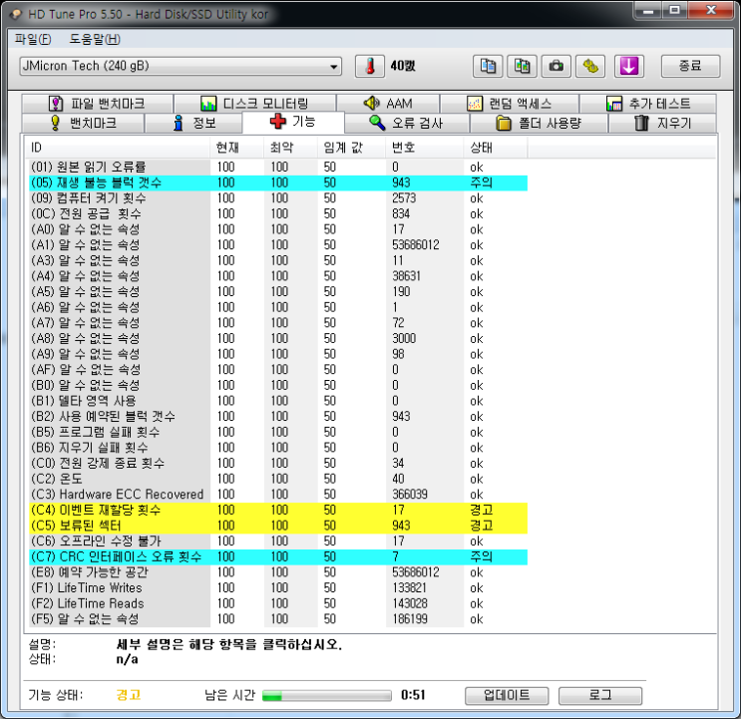
Task: Click the 로그 log button
Action: (600, 695)
